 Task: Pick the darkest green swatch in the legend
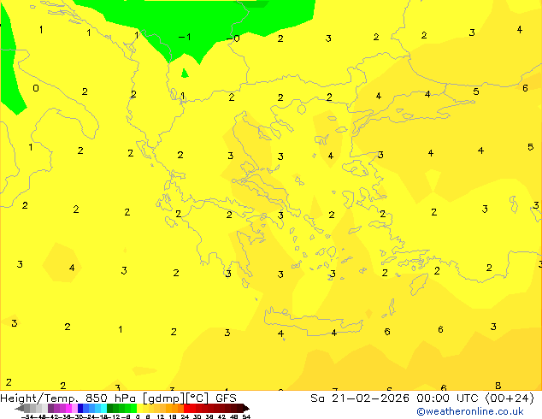click(x=109, y=408)
